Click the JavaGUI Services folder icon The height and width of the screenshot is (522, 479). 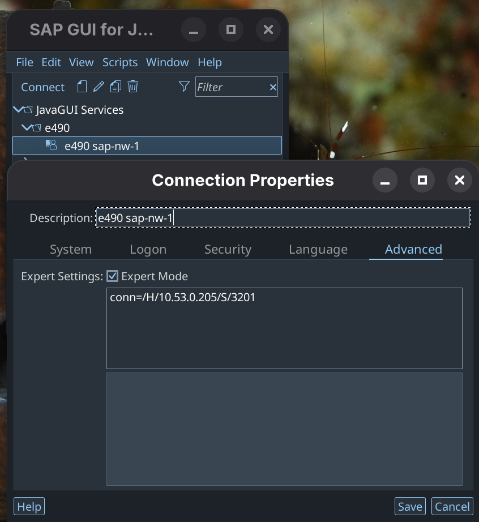tap(28, 109)
